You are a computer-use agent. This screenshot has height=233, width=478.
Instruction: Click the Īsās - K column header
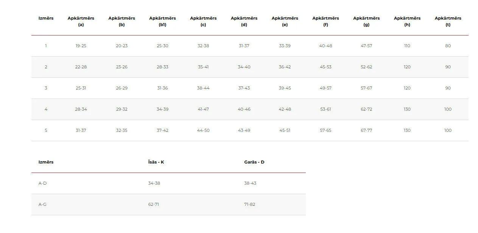point(156,162)
